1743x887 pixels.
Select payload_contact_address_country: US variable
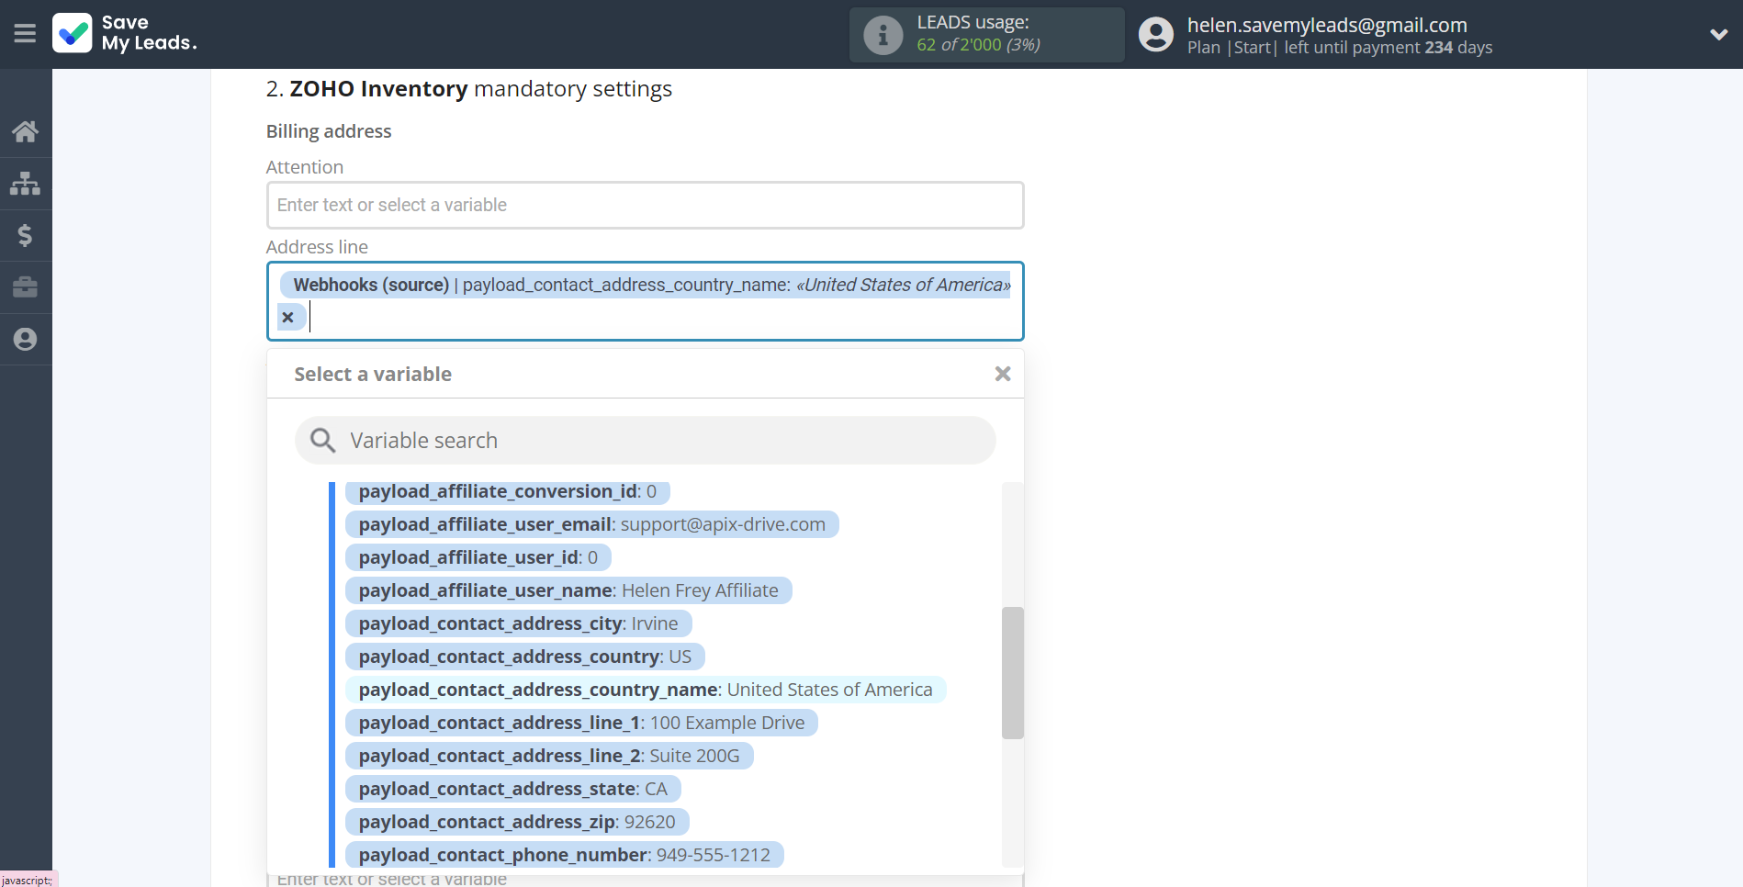(x=525, y=657)
